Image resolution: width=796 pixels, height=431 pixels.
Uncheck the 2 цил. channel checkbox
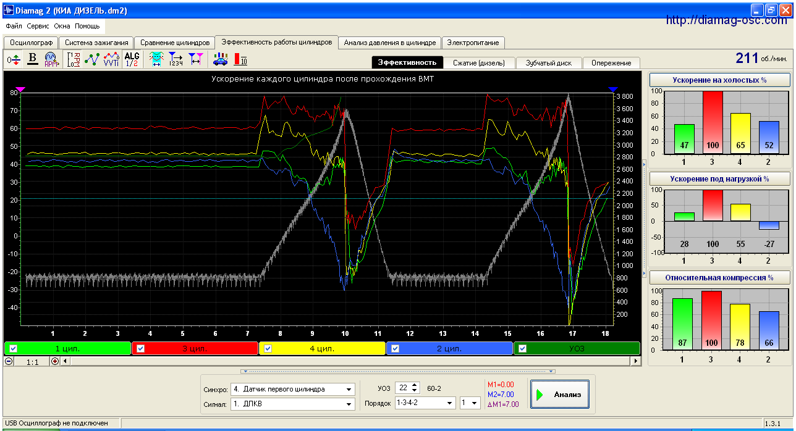pyautogui.click(x=395, y=348)
